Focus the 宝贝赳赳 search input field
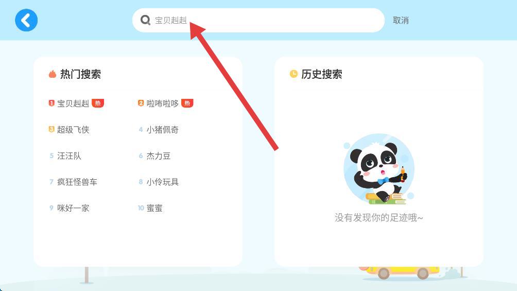Image resolution: width=517 pixels, height=291 pixels. 258,20
